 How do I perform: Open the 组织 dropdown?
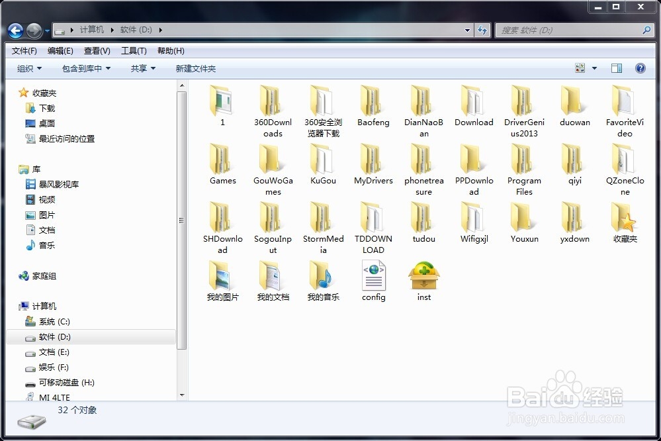click(29, 68)
